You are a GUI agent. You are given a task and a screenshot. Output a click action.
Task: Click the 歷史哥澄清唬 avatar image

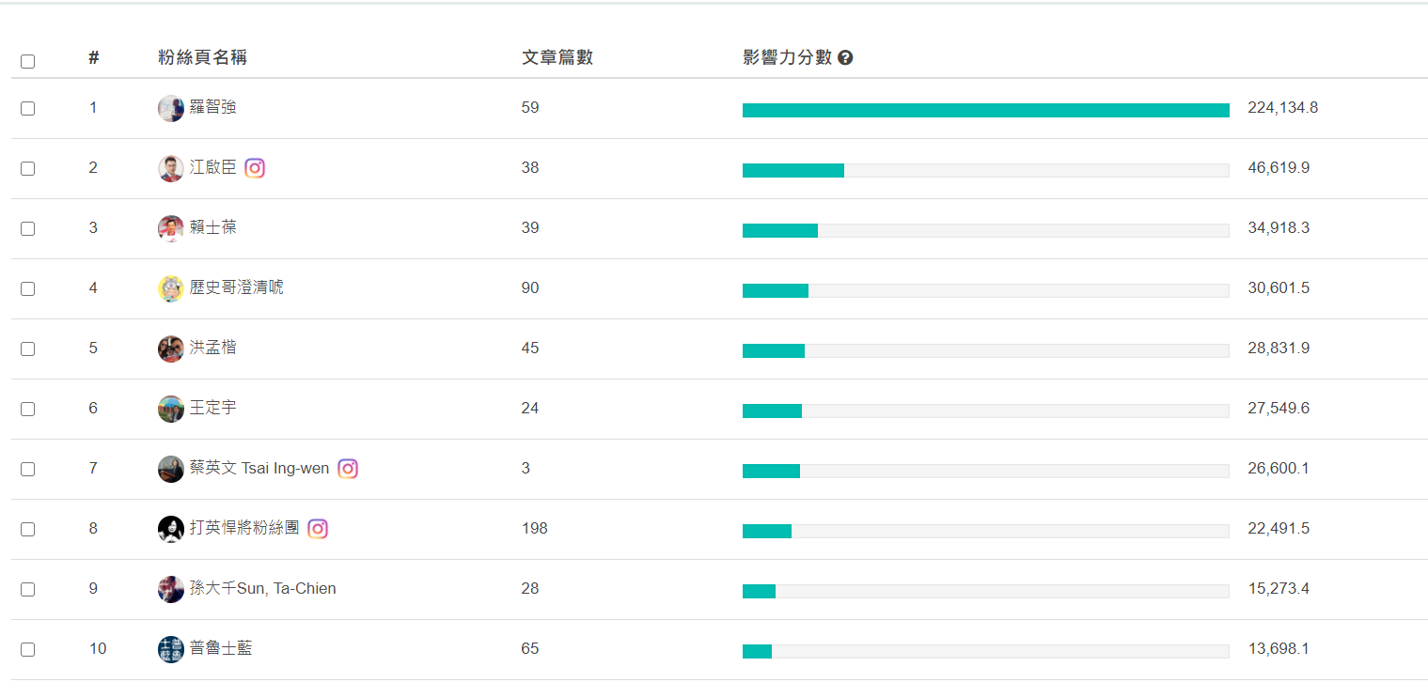[x=171, y=288]
